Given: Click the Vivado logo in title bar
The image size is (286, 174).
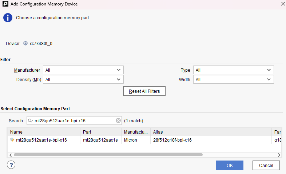Looking at the screenshot, I should [5, 4].
